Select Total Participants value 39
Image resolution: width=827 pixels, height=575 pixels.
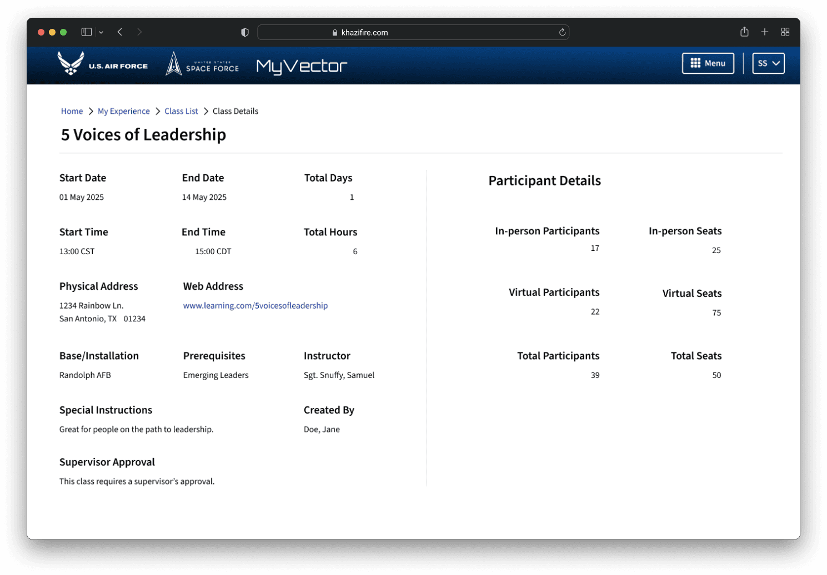[x=595, y=375]
